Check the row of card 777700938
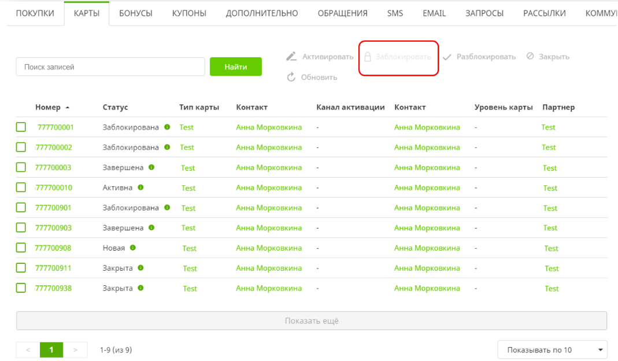Viewport: 618px width, 361px height. pyautogui.click(x=21, y=288)
